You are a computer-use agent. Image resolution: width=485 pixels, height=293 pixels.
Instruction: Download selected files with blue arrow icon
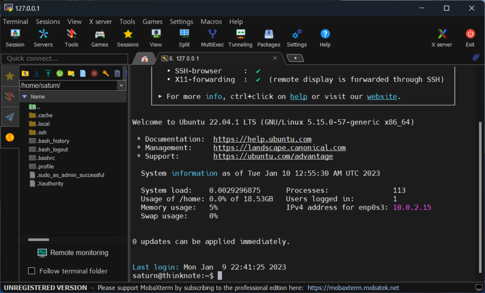[x=36, y=73]
